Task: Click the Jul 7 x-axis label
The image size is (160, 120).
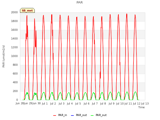Action: (95, 103)
